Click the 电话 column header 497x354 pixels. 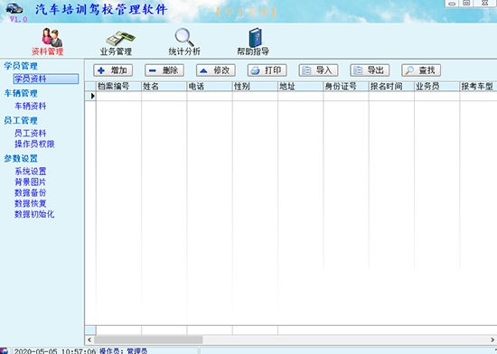(x=210, y=87)
